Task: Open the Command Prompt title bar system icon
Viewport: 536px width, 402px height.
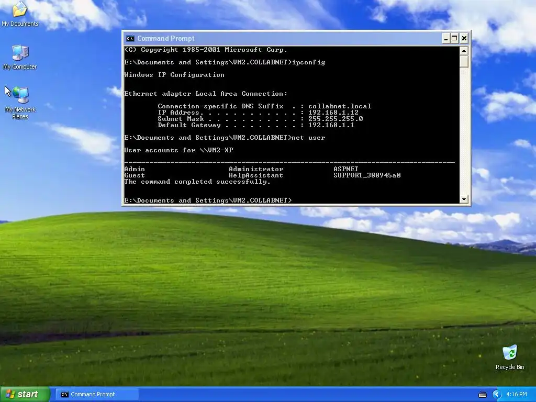Action: (x=130, y=38)
